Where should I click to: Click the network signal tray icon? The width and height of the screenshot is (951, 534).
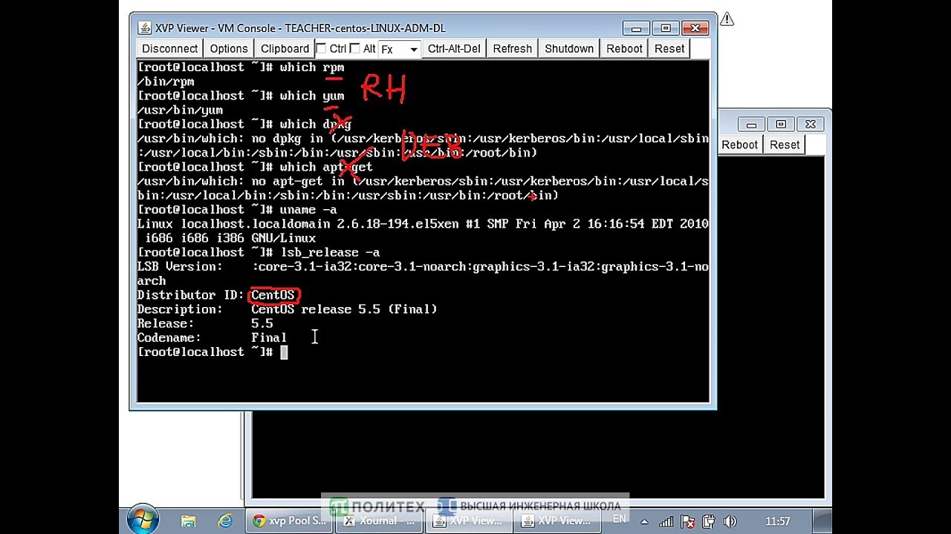(666, 522)
